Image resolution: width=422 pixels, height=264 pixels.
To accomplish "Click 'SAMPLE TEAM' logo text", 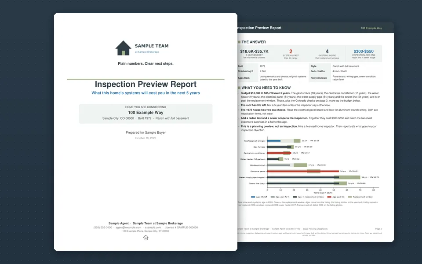I will pos(152,46).
